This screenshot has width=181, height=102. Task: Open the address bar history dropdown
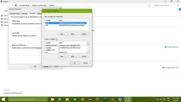tap(146, 5)
